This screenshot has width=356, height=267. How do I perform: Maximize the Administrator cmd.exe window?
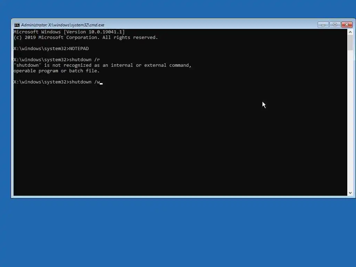[335, 25]
